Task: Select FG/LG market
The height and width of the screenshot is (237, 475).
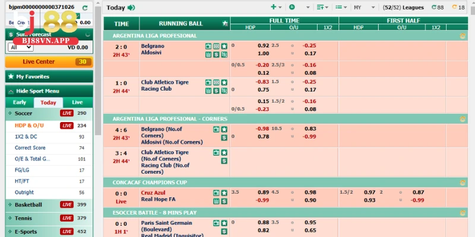Action: pyautogui.click(x=49, y=170)
